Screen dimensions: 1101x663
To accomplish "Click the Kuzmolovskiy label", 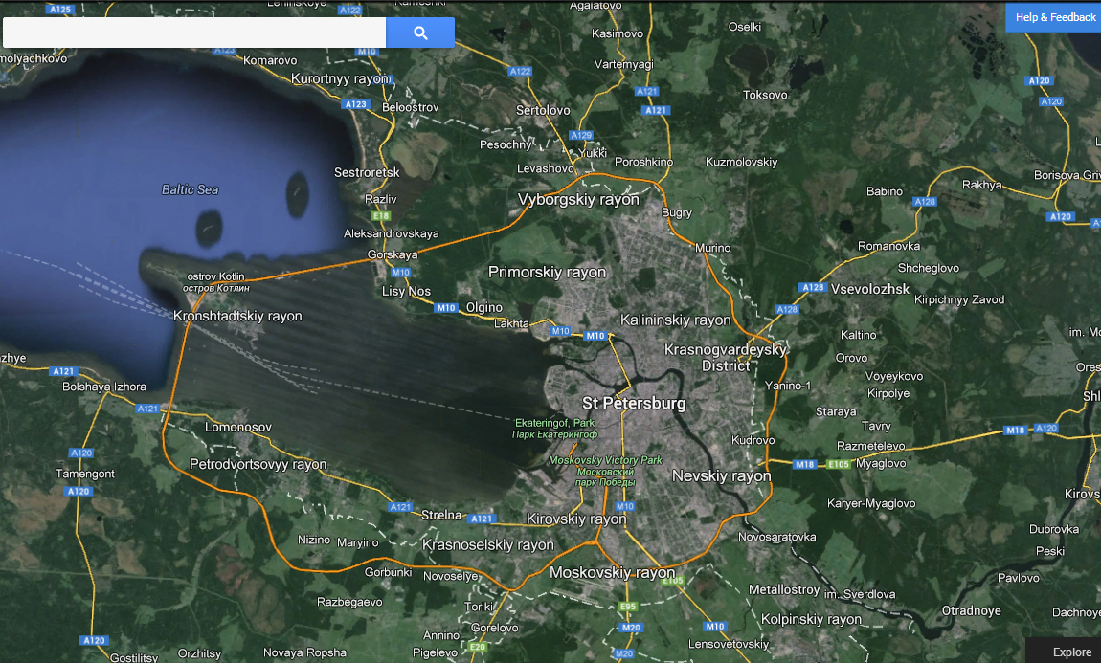I will pyautogui.click(x=741, y=162).
